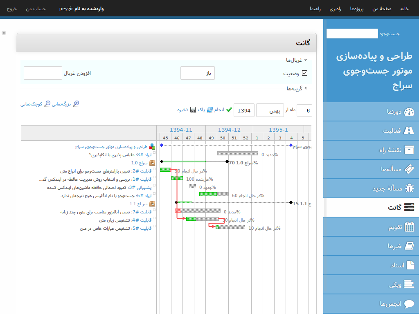This screenshot has width=419, height=314.
Task: Uncheck the وضعیت status filter checkbox
Action: tap(304, 73)
